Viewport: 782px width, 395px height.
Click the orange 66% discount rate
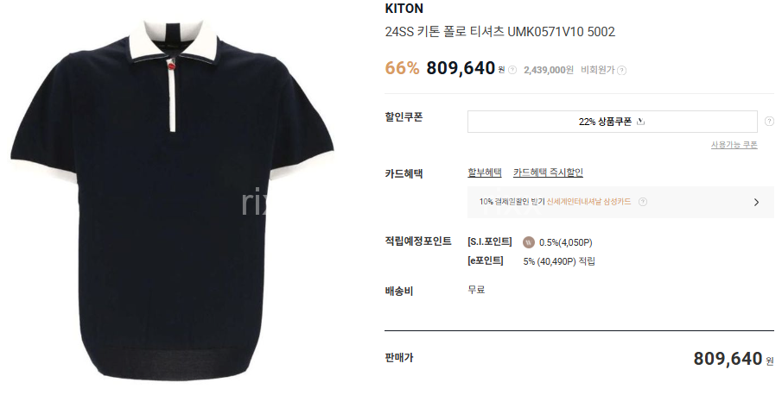tap(402, 68)
